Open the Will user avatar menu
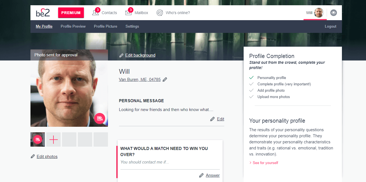This screenshot has width=366, height=182. (x=319, y=13)
